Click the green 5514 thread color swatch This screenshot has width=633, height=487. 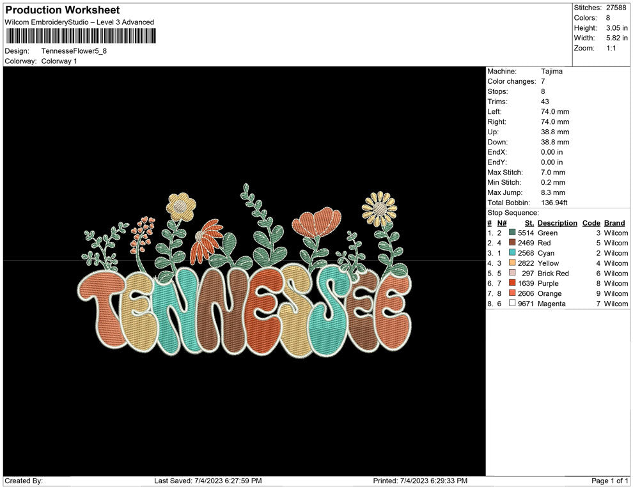point(512,233)
